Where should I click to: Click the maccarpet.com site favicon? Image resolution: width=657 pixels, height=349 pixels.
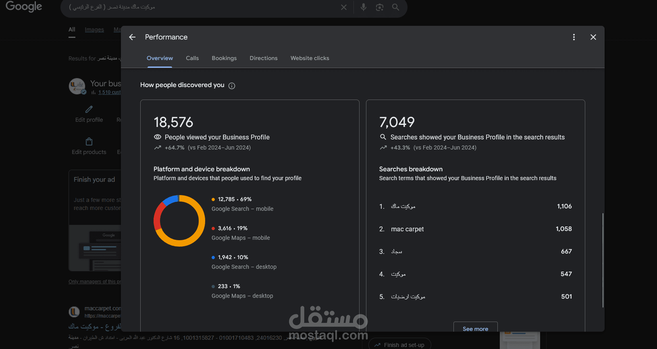tap(74, 312)
